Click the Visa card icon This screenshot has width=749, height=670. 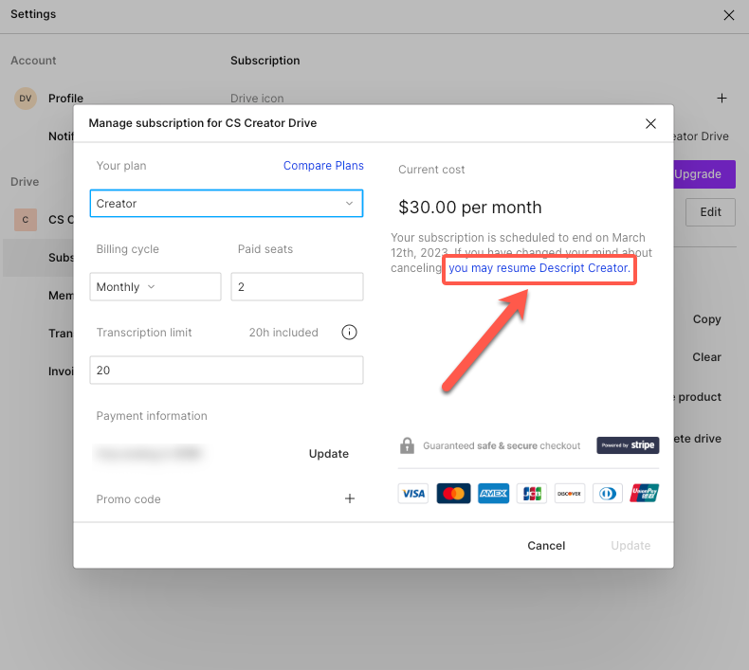tap(413, 494)
